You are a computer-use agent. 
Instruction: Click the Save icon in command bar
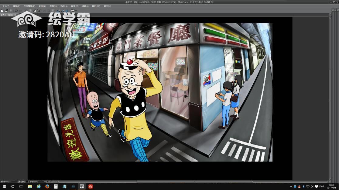point(10,11)
